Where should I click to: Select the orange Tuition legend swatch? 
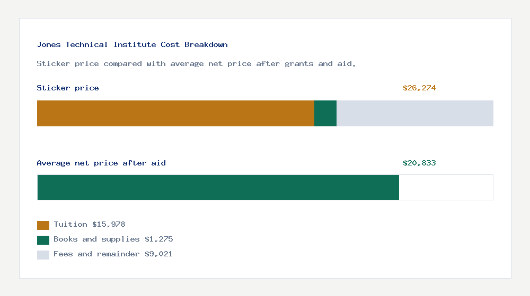(x=43, y=225)
